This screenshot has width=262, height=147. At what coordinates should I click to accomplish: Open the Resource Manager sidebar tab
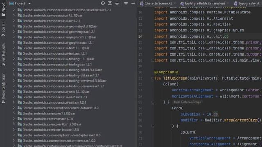[x=3, y=89]
